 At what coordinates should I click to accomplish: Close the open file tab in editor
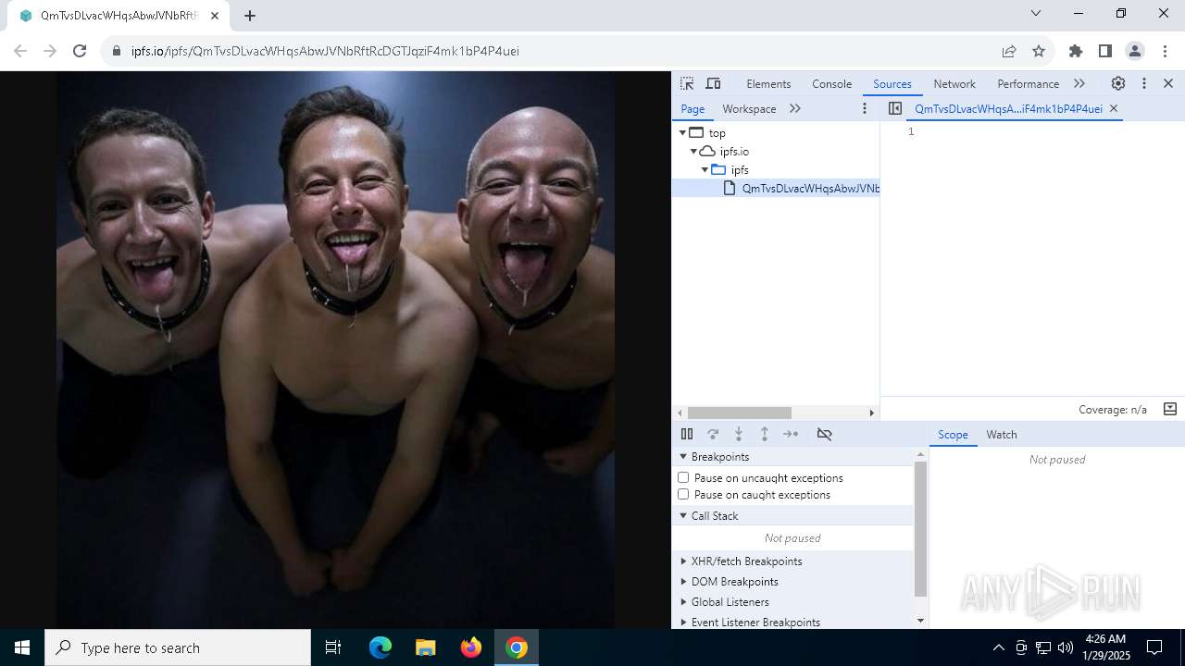(x=1114, y=108)
